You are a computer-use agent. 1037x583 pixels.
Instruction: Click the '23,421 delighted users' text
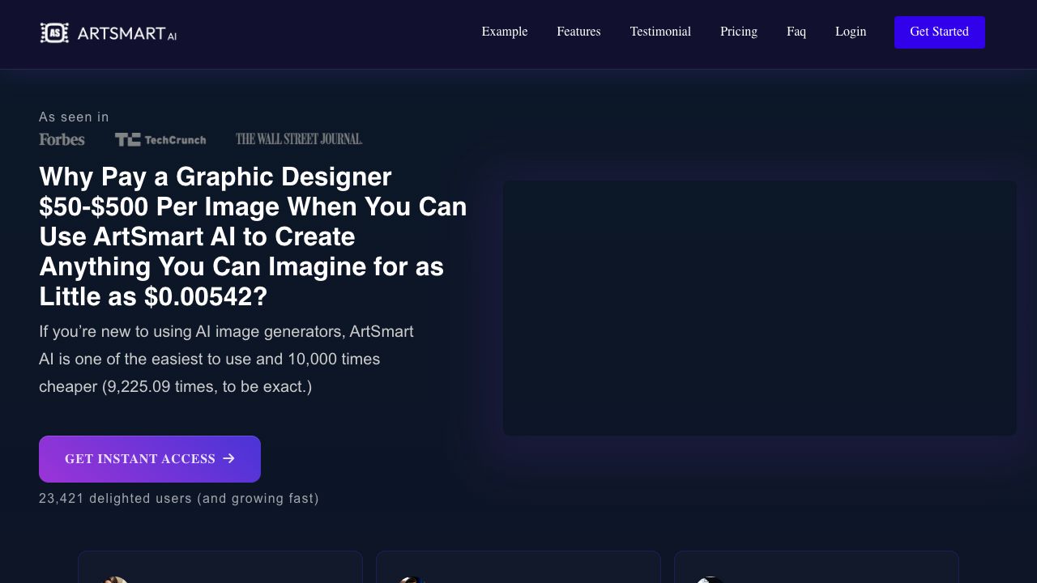point(179,498)
